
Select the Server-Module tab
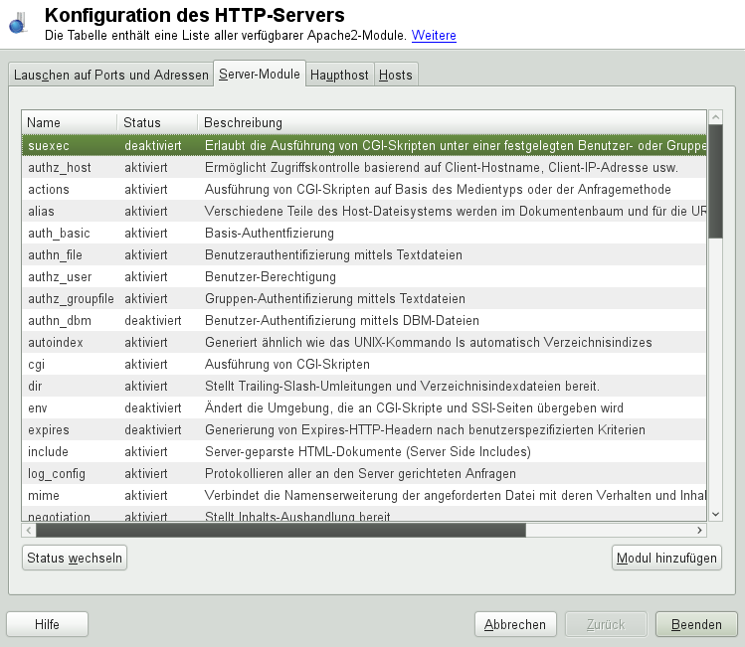[260, 75]
